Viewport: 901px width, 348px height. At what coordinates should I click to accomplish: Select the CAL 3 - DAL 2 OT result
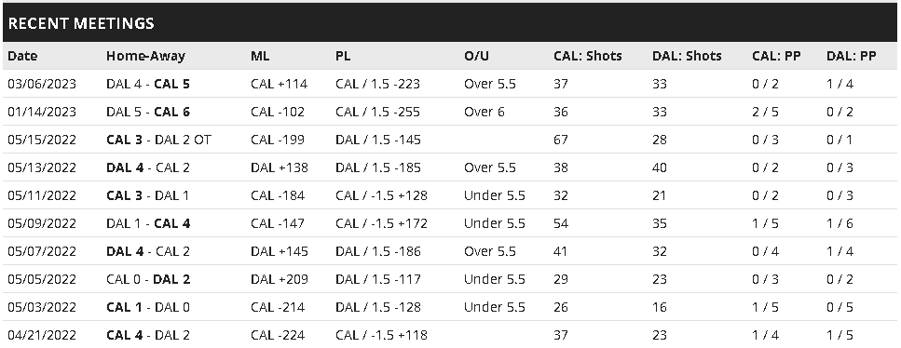pyautogui.click(x=158, y=140)
